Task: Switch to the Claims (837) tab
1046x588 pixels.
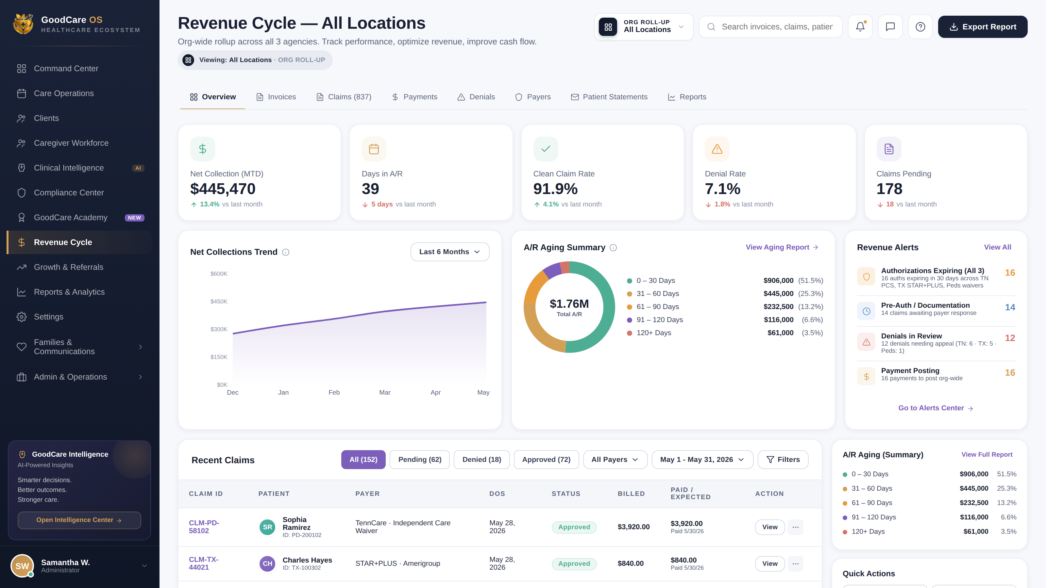Action: [x=344, y=97]
